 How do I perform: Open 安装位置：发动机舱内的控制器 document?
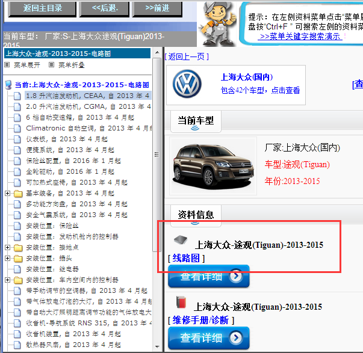coord(72,237)
